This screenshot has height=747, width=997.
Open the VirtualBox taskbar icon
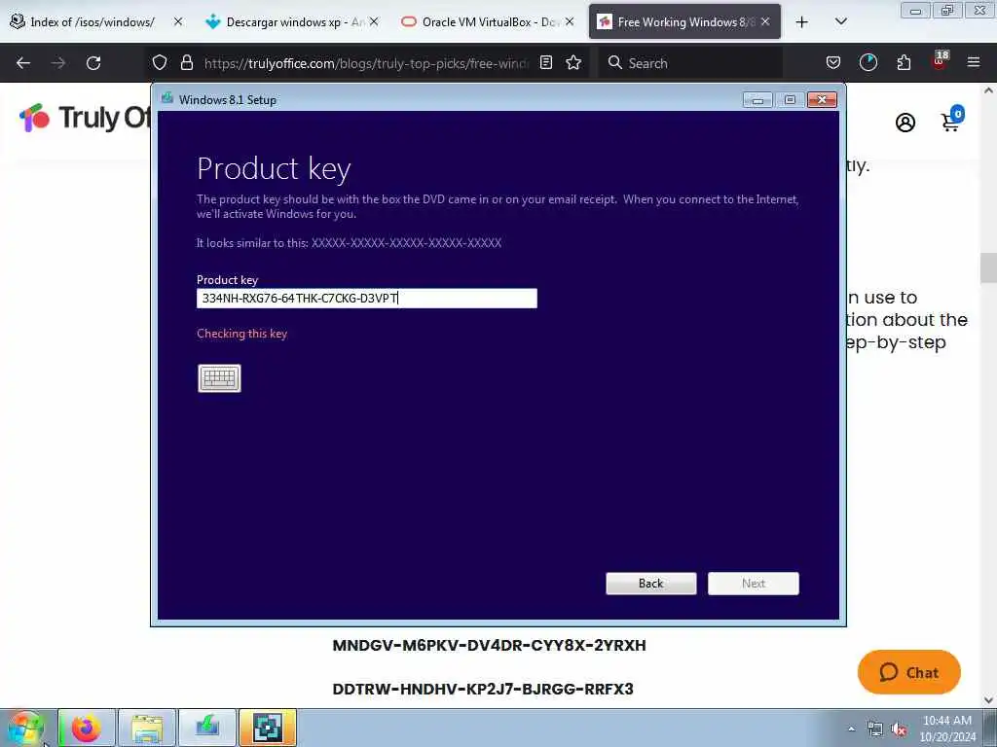[x=268, y=728]
